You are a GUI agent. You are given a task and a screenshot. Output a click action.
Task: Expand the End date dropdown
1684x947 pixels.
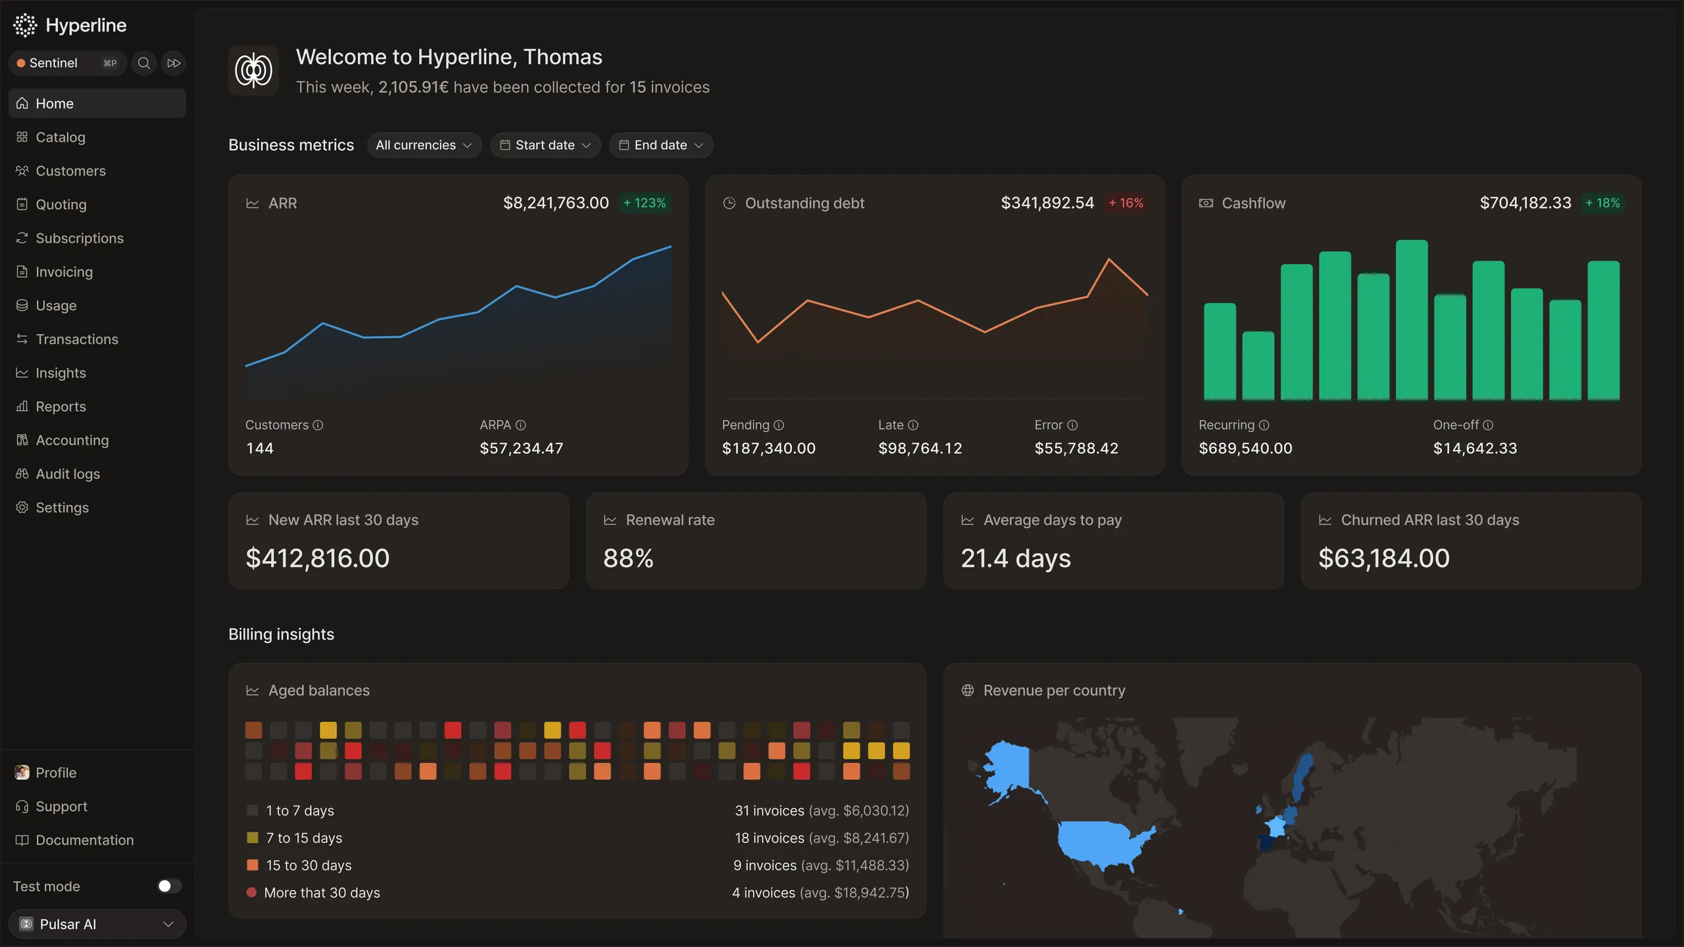tap(661, 145)
